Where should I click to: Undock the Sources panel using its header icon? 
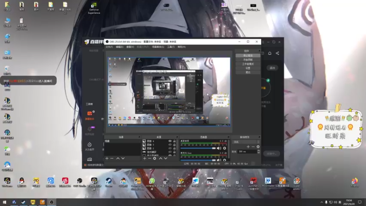177,137
